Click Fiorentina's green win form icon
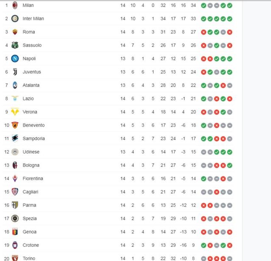This screenshot has width=271, height=261. point(204,179)
